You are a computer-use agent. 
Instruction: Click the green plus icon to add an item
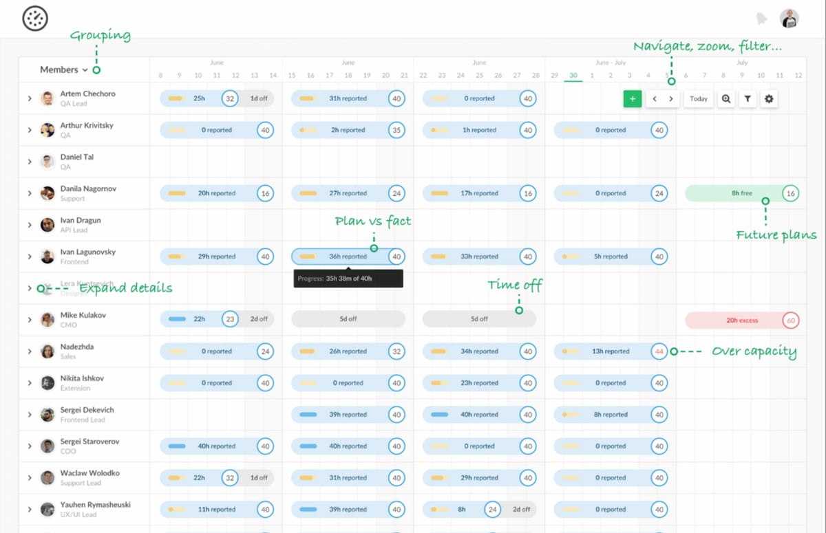point(633,98)
